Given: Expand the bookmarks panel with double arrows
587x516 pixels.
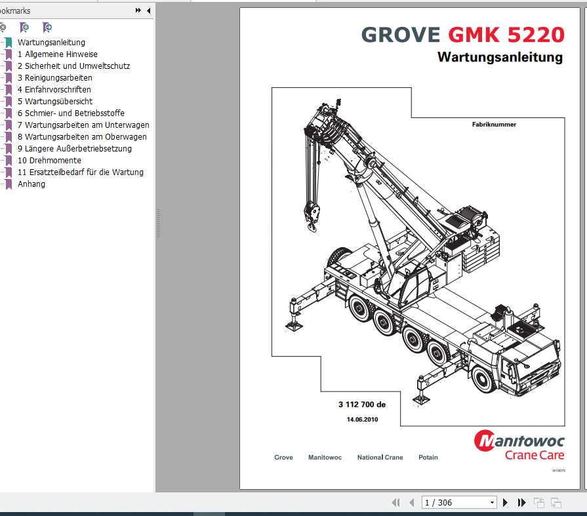Looking at the screenshot, I should (x=138, y=10).
